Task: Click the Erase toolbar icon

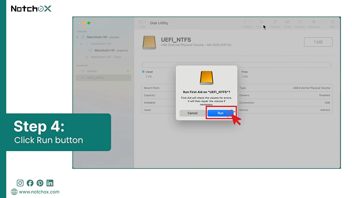Action: tap(287, 24)
